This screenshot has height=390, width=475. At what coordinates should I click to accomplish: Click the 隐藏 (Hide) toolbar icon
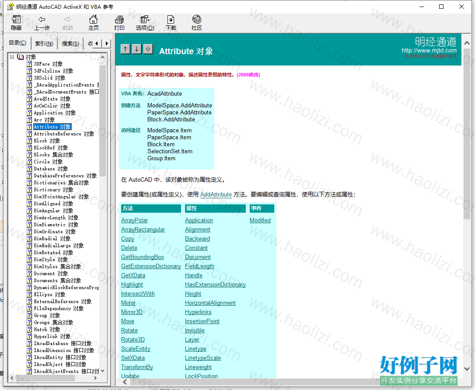pos(16,23)
